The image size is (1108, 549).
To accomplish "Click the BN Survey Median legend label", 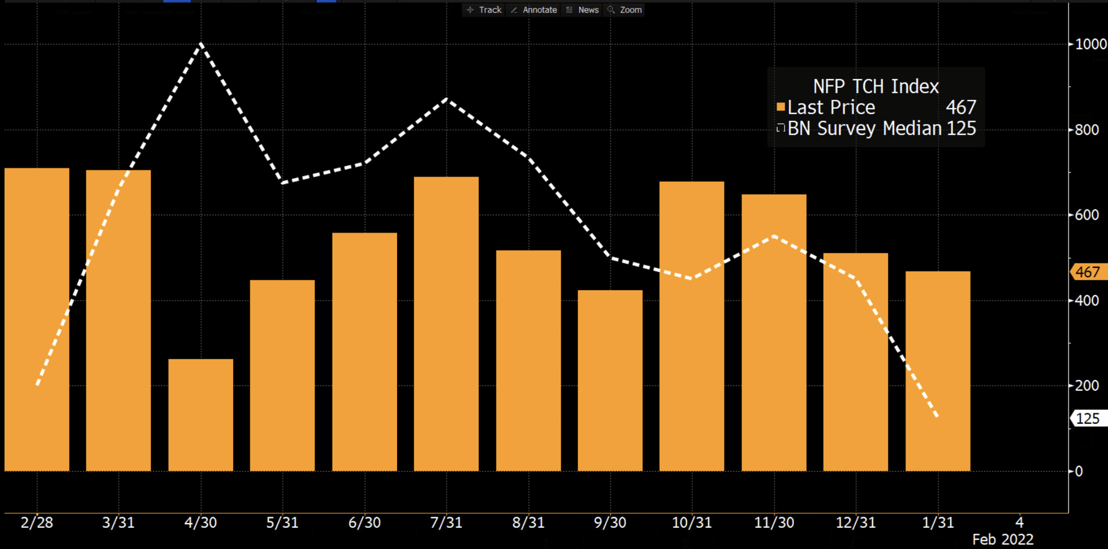I will [x=864, y=128].
